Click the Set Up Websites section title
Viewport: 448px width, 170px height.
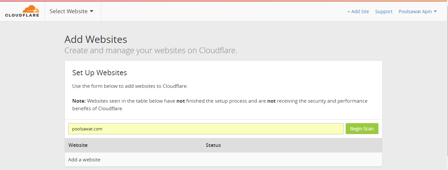(100, 73)
